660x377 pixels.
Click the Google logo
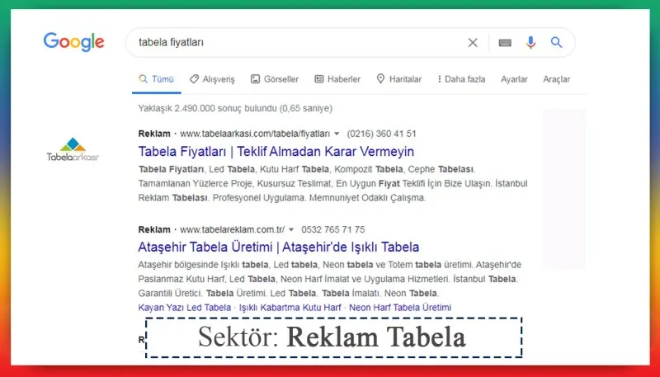pos(73,42)
